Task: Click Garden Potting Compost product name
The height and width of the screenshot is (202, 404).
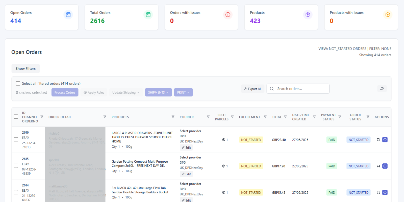Action: (x=140, y=164)
